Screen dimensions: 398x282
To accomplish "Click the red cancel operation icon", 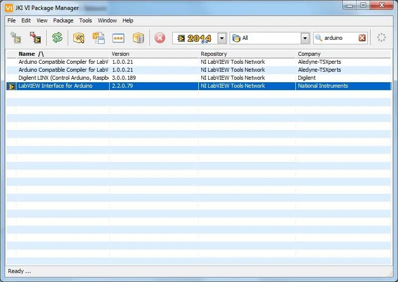I will 160,38.
